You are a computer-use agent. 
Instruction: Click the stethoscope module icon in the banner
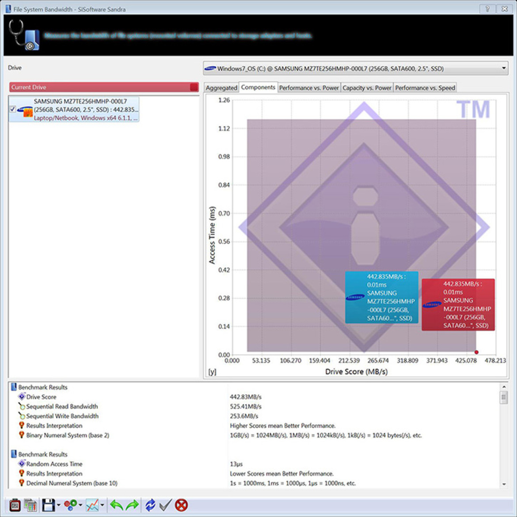click(24, 35)
